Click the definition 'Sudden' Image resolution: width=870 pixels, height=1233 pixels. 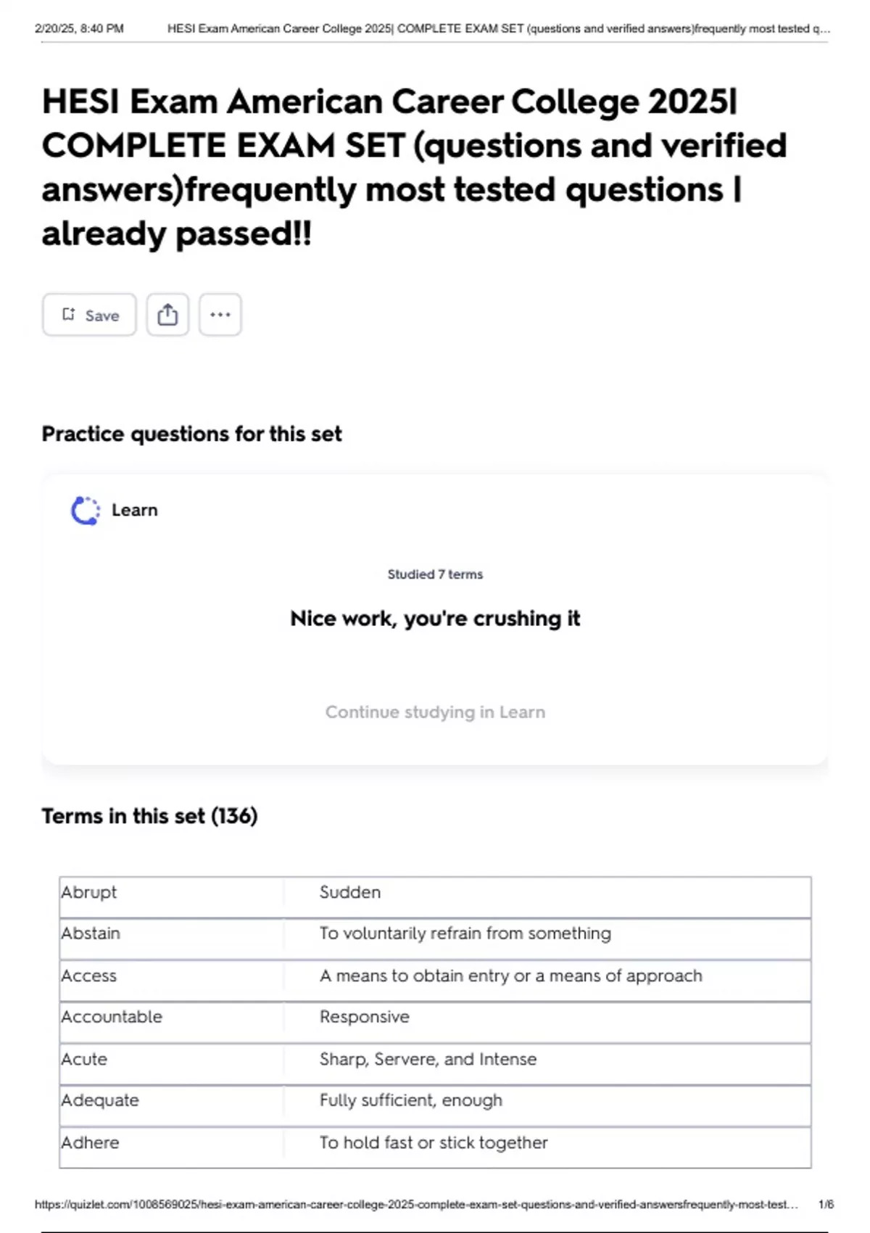tap(350, 892)
